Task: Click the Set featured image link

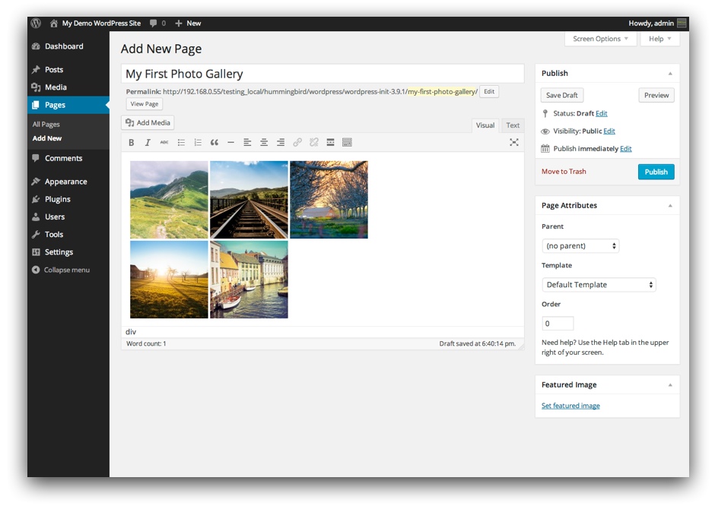Action: click(570, 405)
